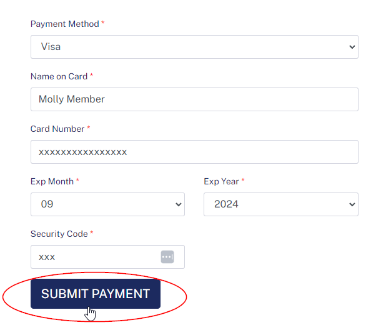Focus the Name on Card input field
This screenshot has height=330, width=386.
coord(194,99)
